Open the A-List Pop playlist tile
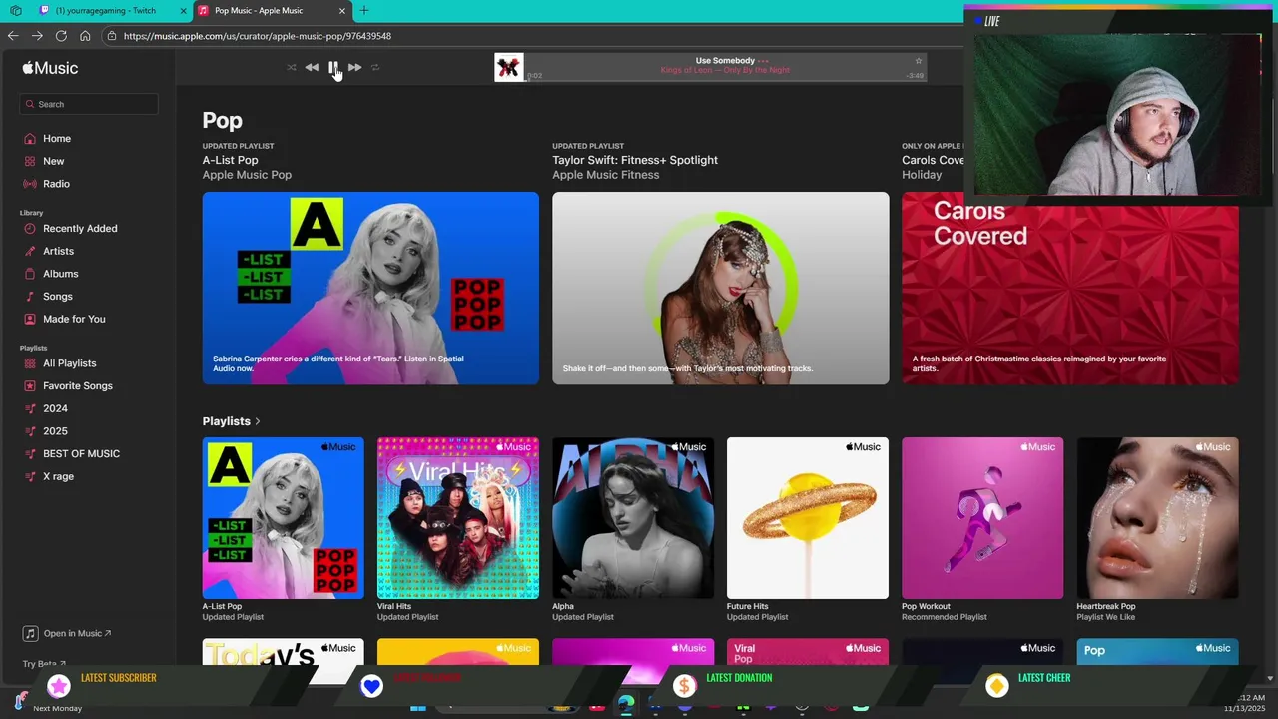The width and height of the screenshot is (1278, 719). pyautogui.click(x=283, y=518)
